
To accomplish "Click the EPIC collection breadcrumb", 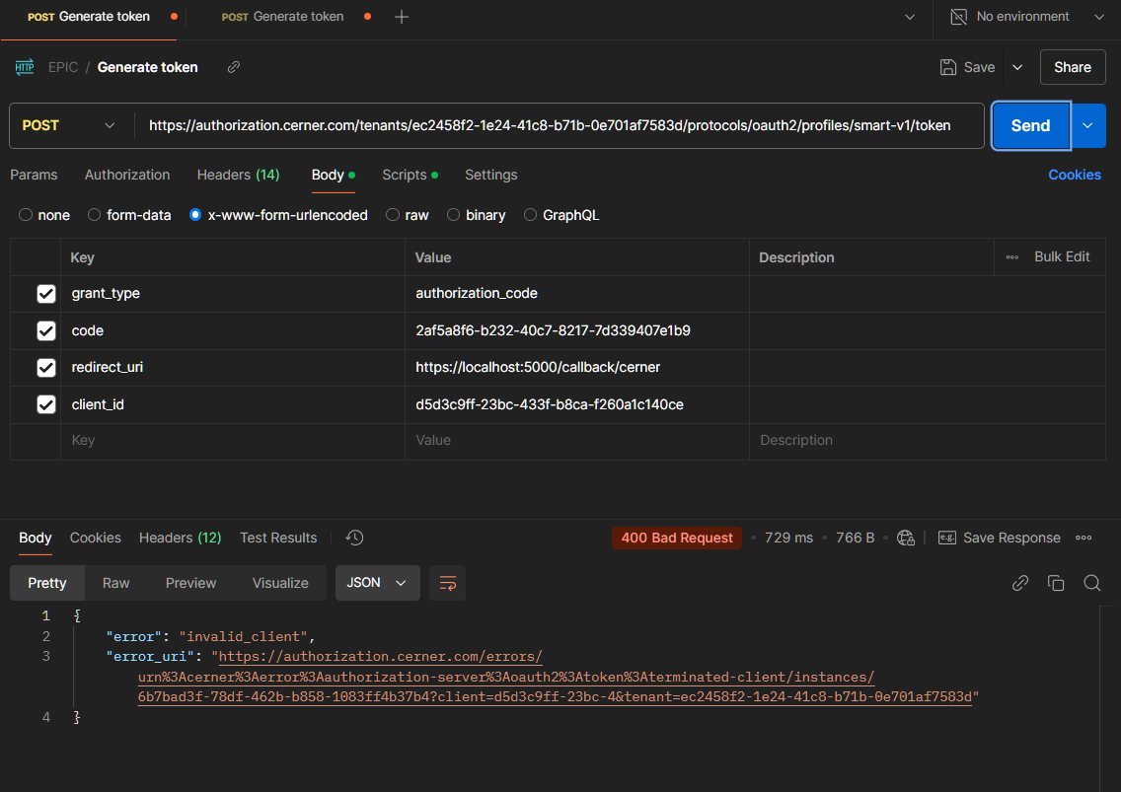I will point(63,67).
